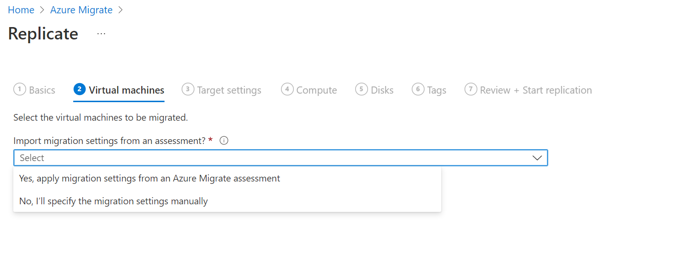Go to the Compute tab
This screenshot has height=267, width=678.
tap(317, 90)
